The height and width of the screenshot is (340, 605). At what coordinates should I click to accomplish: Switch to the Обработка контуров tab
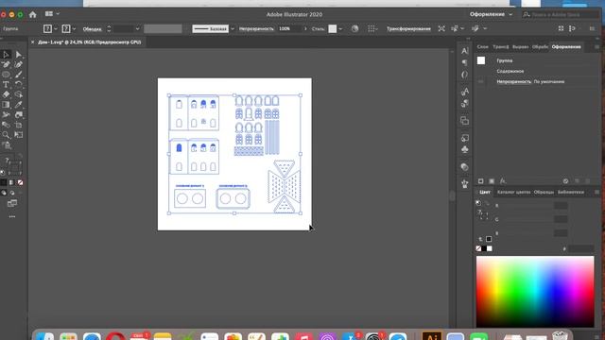click(540, 47)
